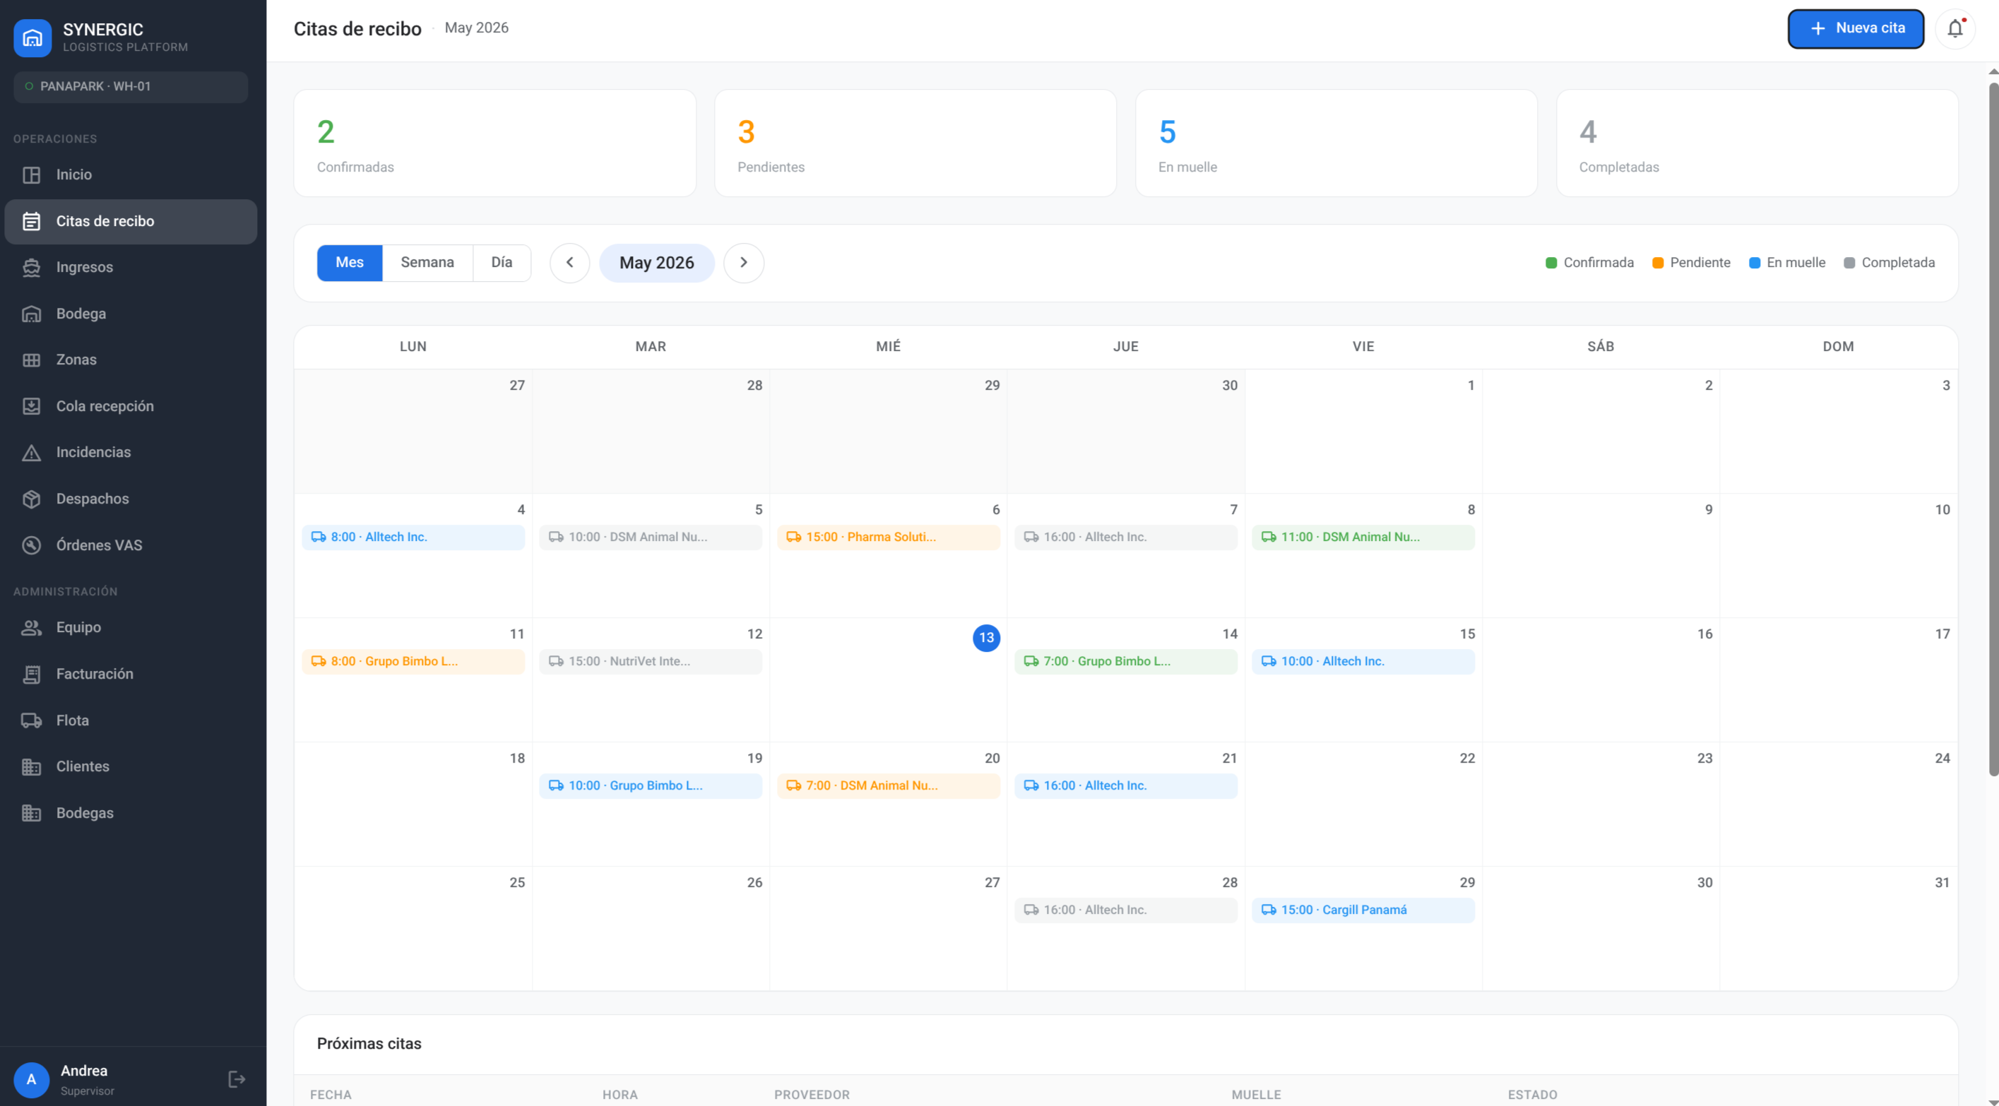Click truck icon on 15:00 Pharma Soluti appointment
The width and height of the screenshot is (1999, 1106).
[x=793, y=537]
